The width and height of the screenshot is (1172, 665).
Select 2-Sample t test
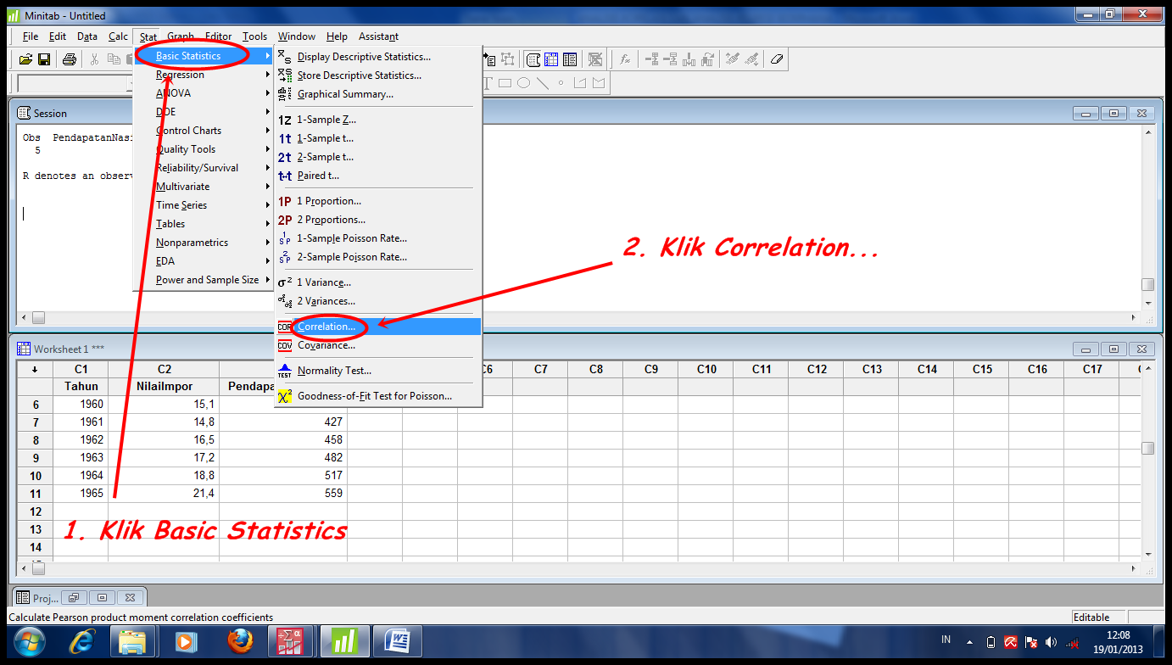(378, 157)
